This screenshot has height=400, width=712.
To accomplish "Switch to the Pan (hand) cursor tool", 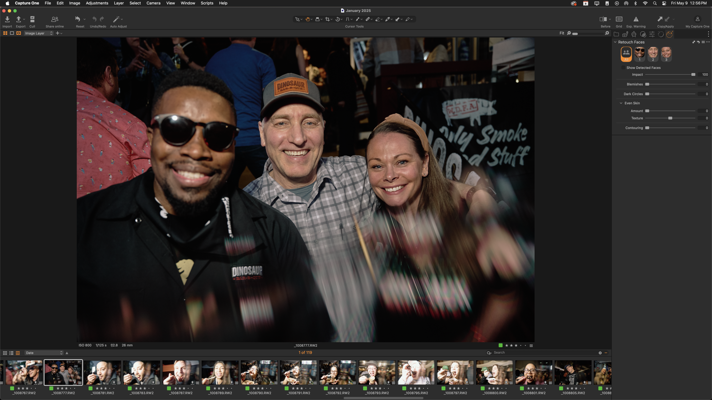I will [x=308, y=19].
